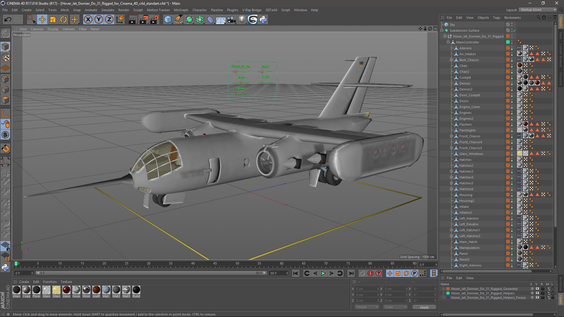Toggle solo for Rigged_Helpers layer

532,293
